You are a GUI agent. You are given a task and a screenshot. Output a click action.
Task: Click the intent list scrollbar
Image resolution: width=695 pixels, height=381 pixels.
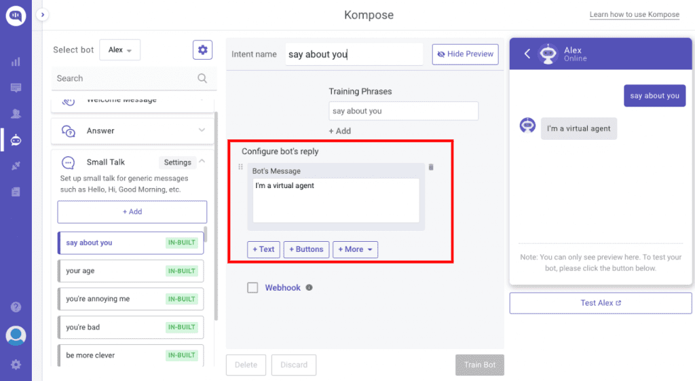tap(206, 234)
